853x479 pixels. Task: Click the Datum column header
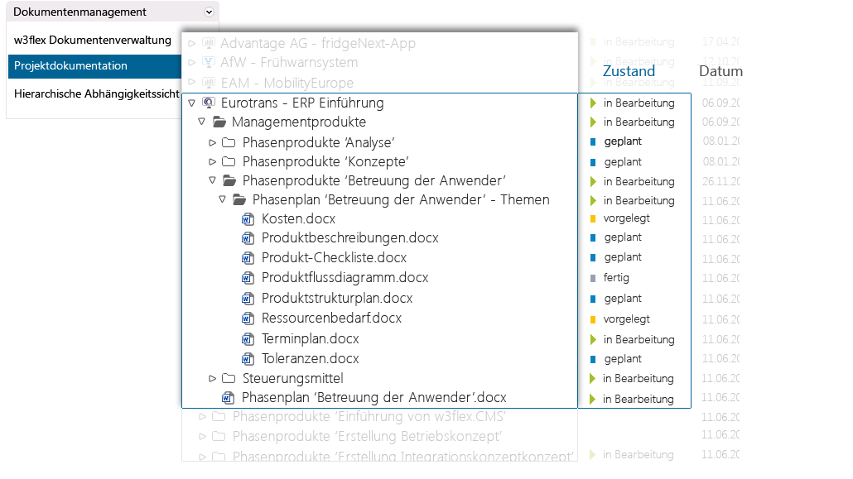coord(720,71)
